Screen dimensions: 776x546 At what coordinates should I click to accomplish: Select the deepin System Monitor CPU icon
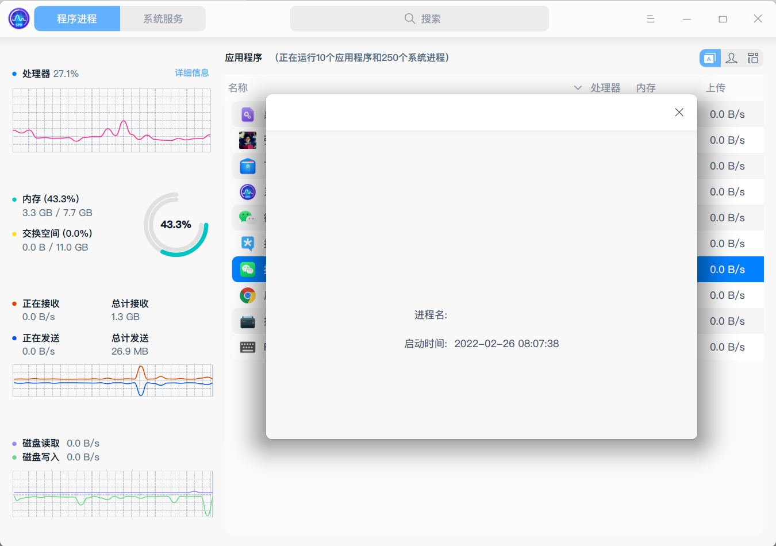[248, 191]
